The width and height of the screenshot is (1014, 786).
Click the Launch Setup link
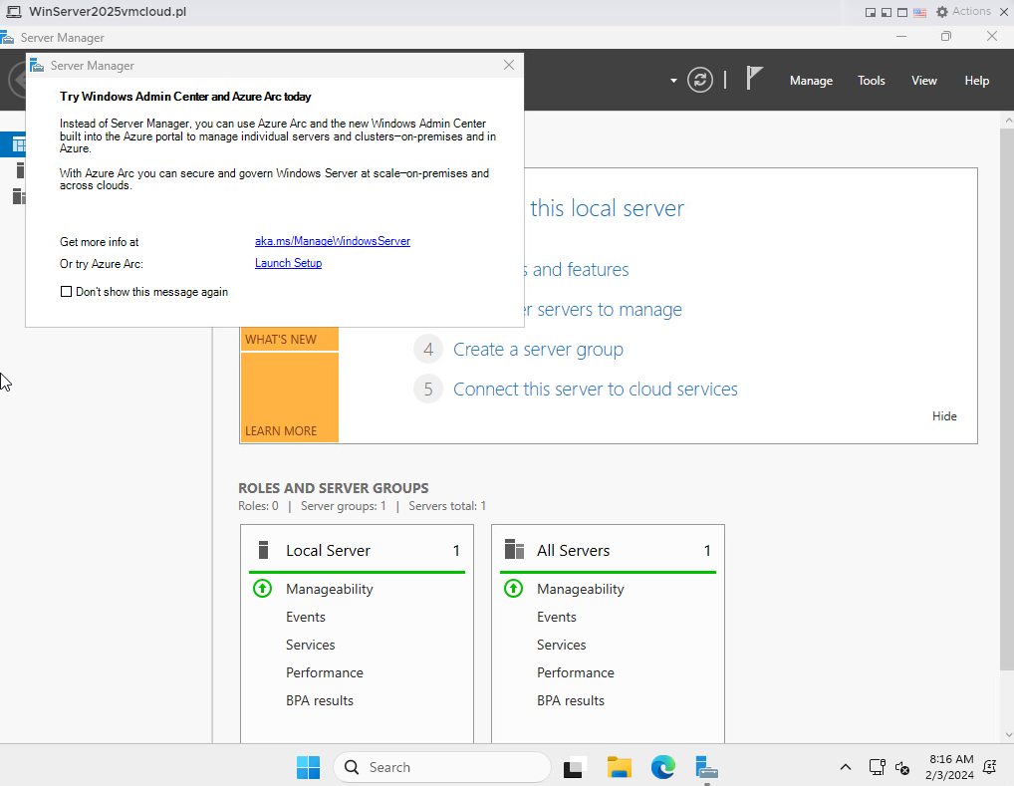(x=288, y=262)
